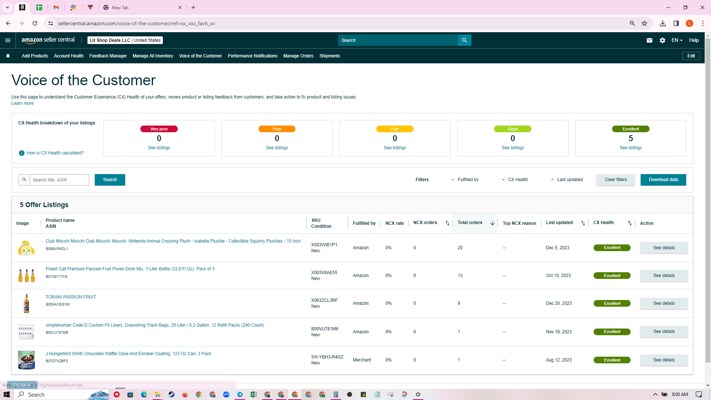711x400 pixels.
Task: Open Steam from the Windows taskbar
Action: pos(171,394)
